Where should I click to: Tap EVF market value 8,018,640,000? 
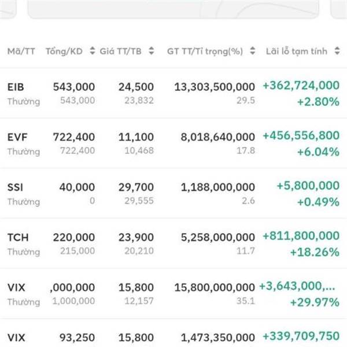coord(218,137)
